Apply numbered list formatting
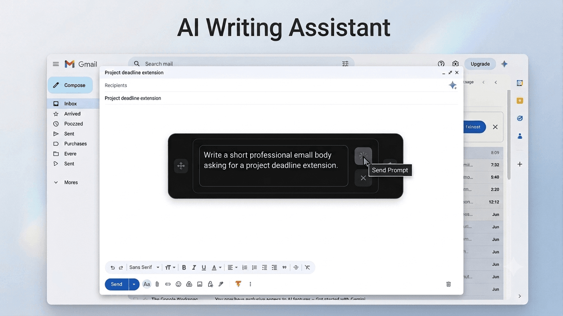The width and height of the screenshot is (563, 316). pyautogui.click(x=244, y=267)
